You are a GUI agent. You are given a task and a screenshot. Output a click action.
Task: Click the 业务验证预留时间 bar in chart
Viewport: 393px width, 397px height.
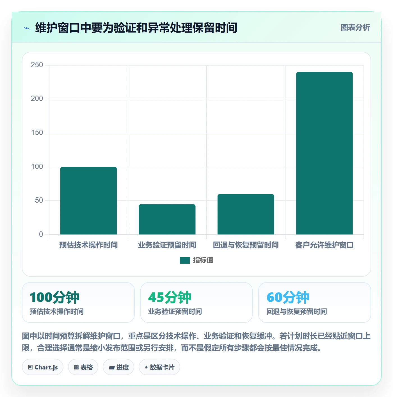[167, 219]
